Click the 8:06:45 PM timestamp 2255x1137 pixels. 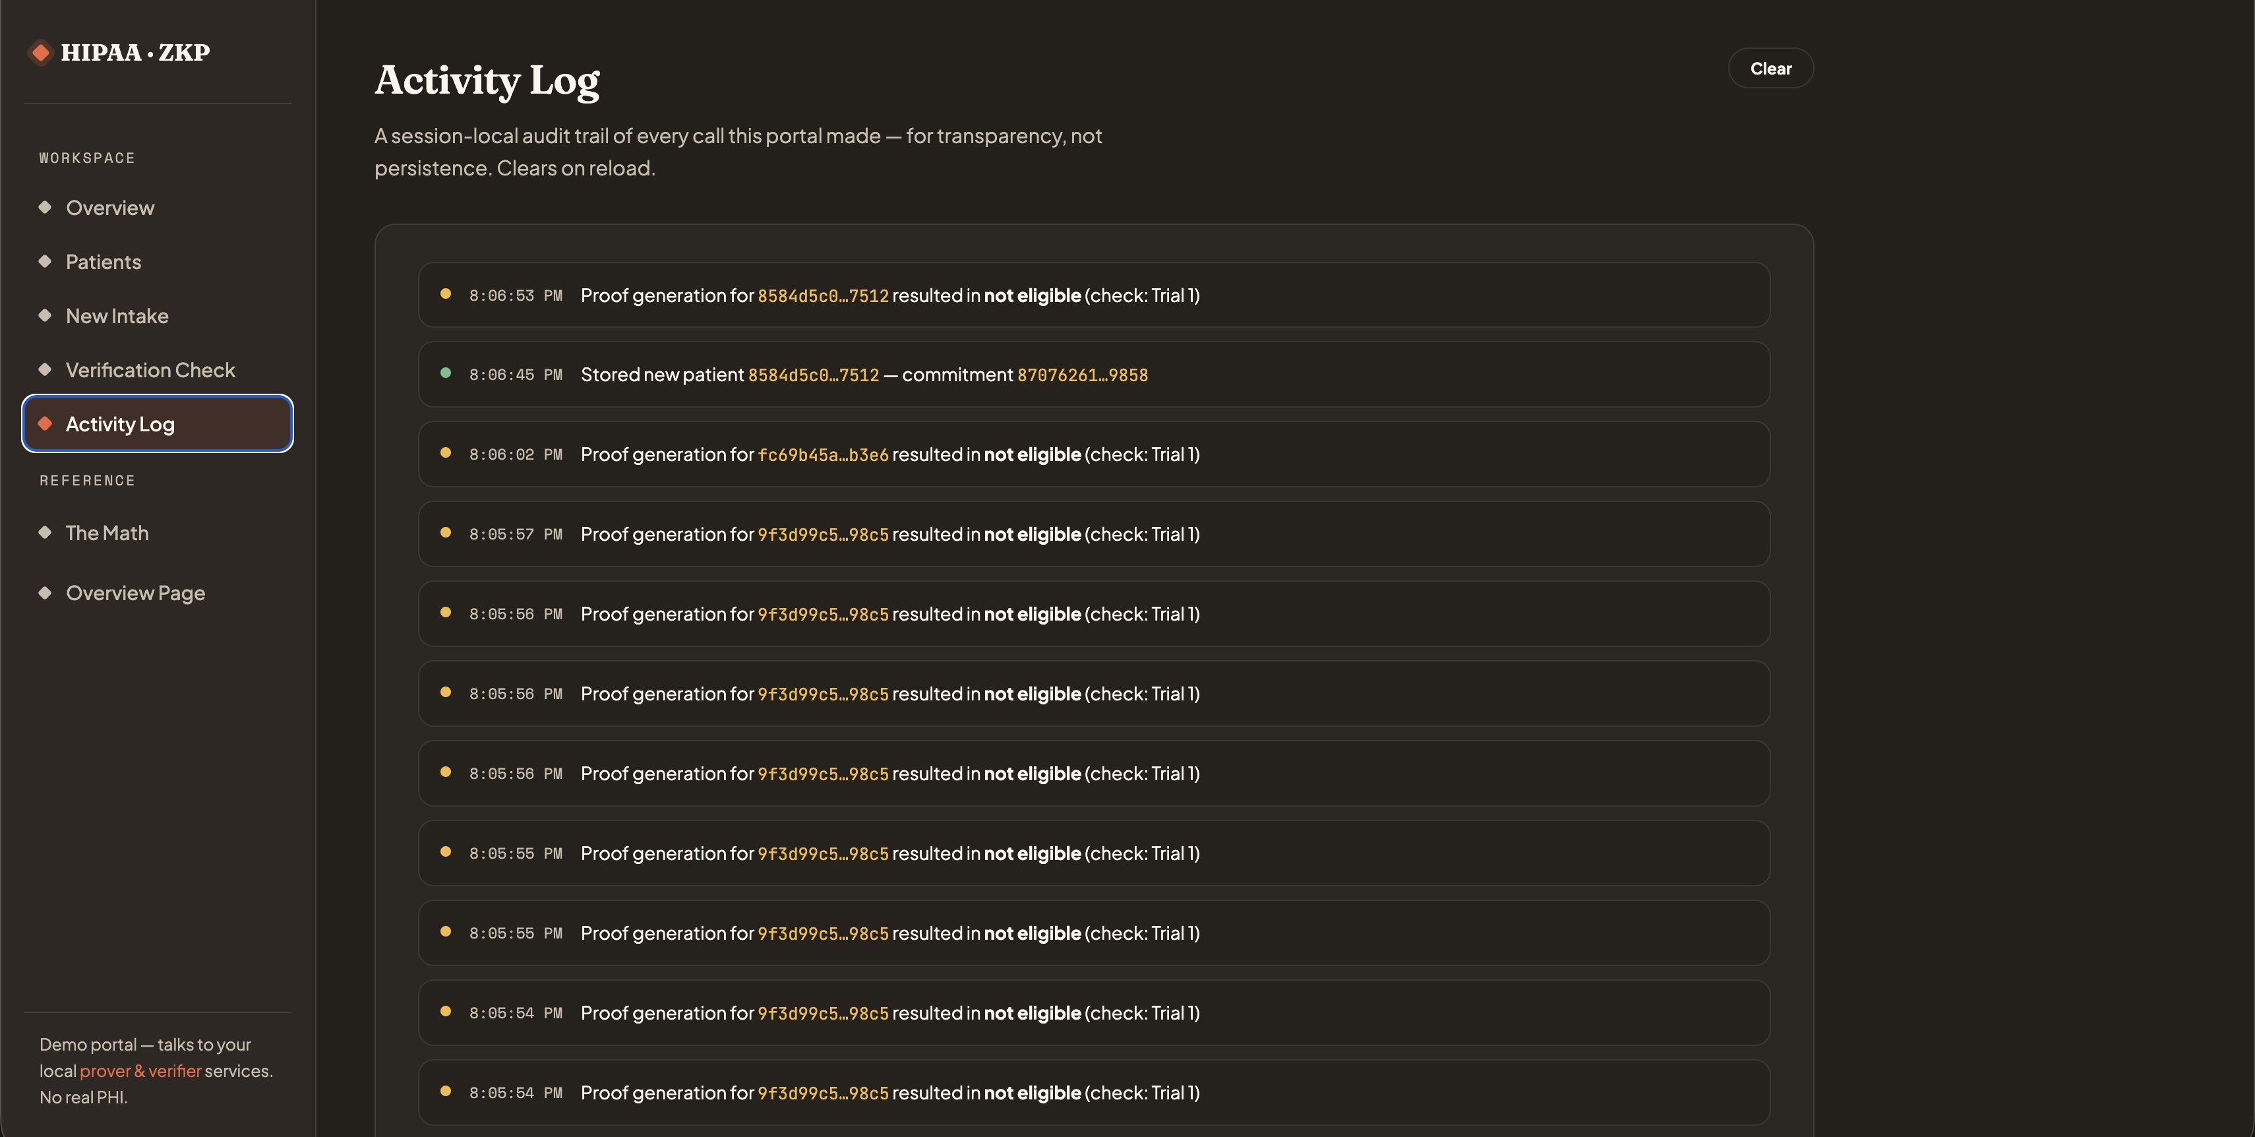coord(516,375)
